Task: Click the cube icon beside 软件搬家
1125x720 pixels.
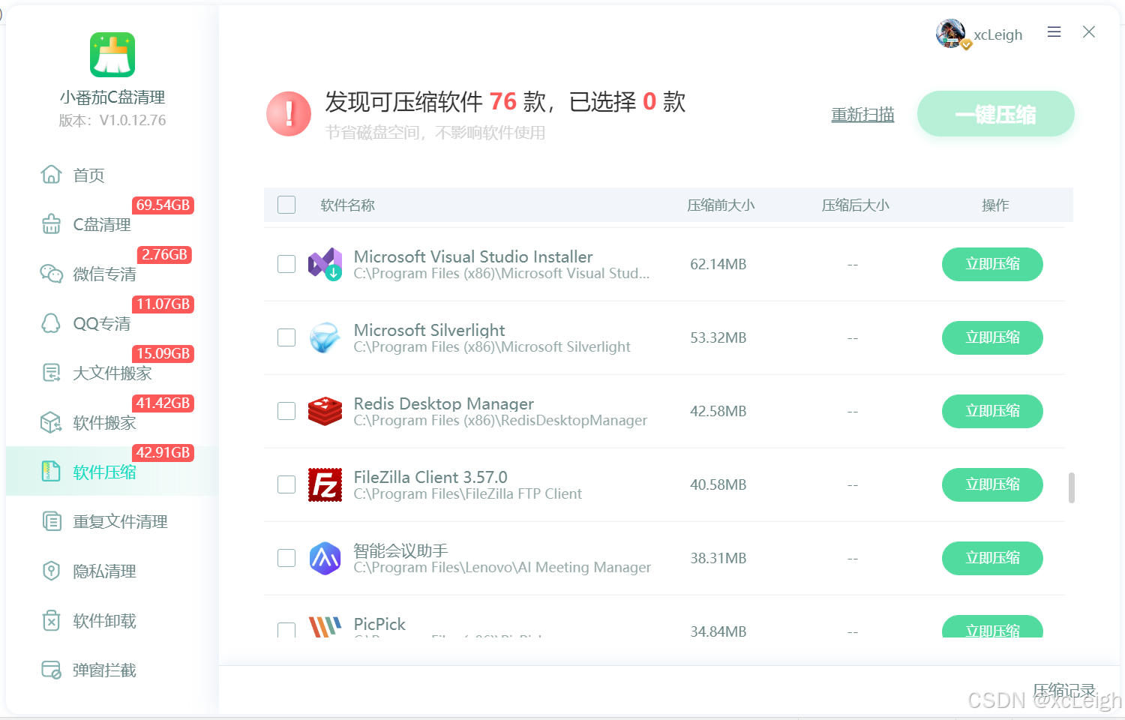Action: pos(51,422)
